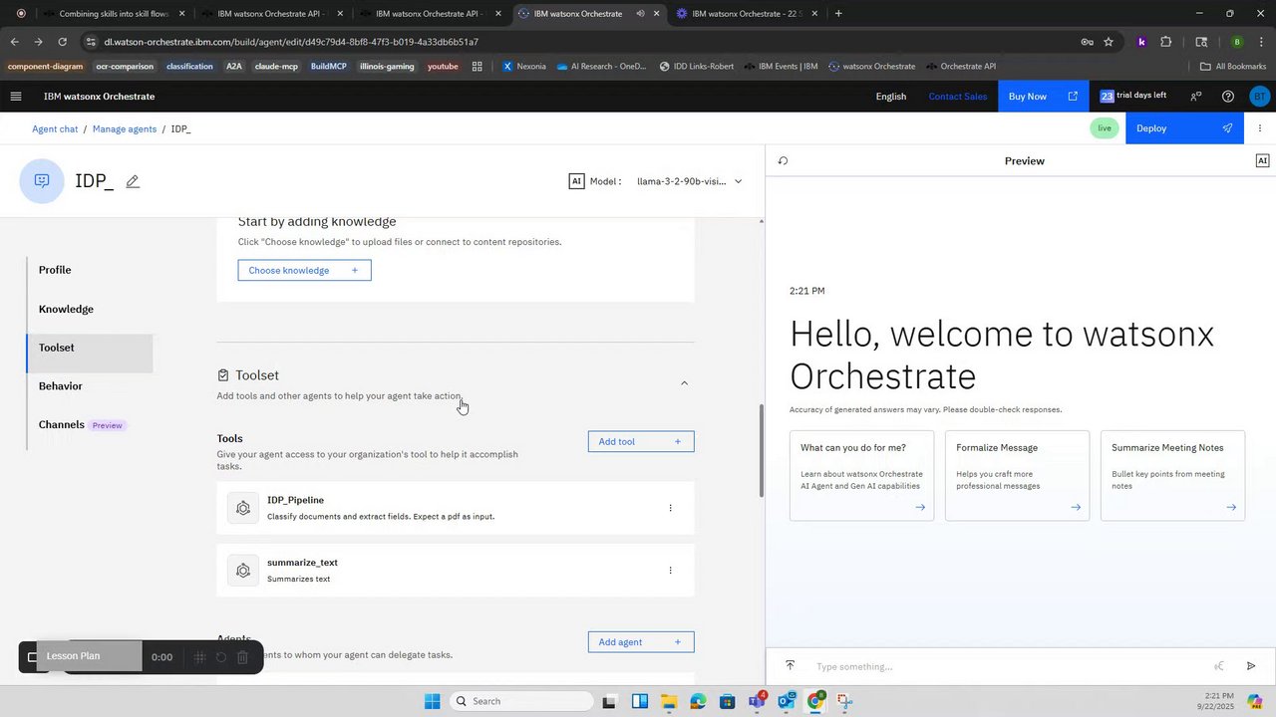This screenshot has width=1276, height=717.
Task: Click the Contact Sales link
Action: [x=957, y=97]
